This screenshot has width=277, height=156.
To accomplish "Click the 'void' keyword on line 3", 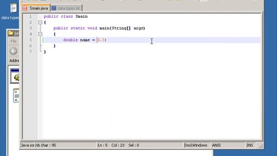I will click(x=92, y=28).
